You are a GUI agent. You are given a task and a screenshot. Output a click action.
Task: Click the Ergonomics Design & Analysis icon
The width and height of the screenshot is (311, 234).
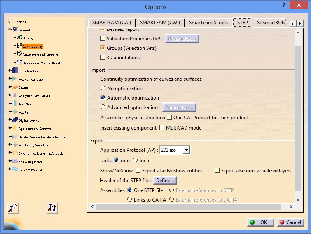tap(15, 153)
